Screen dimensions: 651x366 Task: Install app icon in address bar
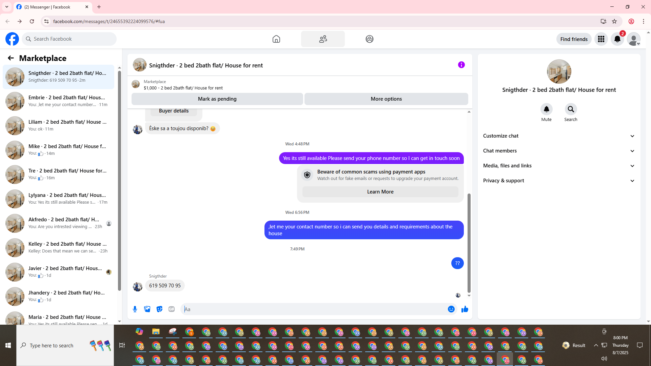603,21
